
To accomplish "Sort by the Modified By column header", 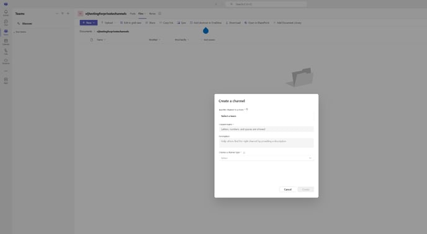I will 182,40.
